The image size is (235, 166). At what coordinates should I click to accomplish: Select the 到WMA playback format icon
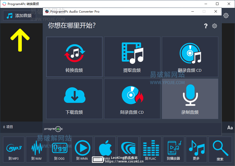82,150
